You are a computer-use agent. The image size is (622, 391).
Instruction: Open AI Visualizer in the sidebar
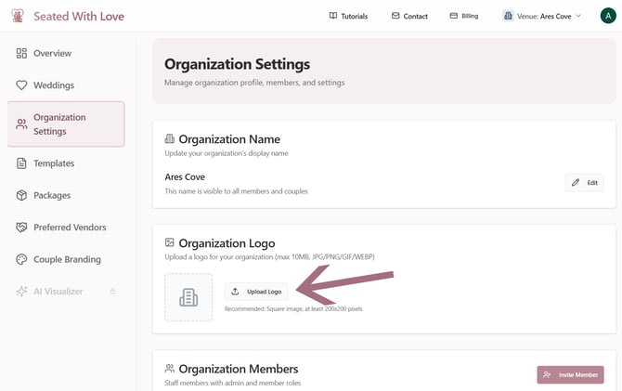(x=58, y=292)
